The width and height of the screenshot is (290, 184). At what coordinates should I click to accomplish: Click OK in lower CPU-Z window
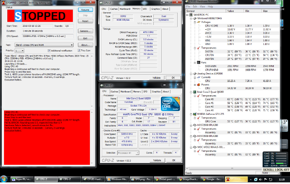point(174,160)
